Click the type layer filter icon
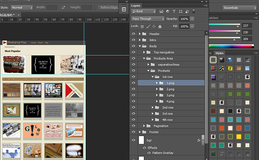The image size is (259, 160). pos(174,11)
